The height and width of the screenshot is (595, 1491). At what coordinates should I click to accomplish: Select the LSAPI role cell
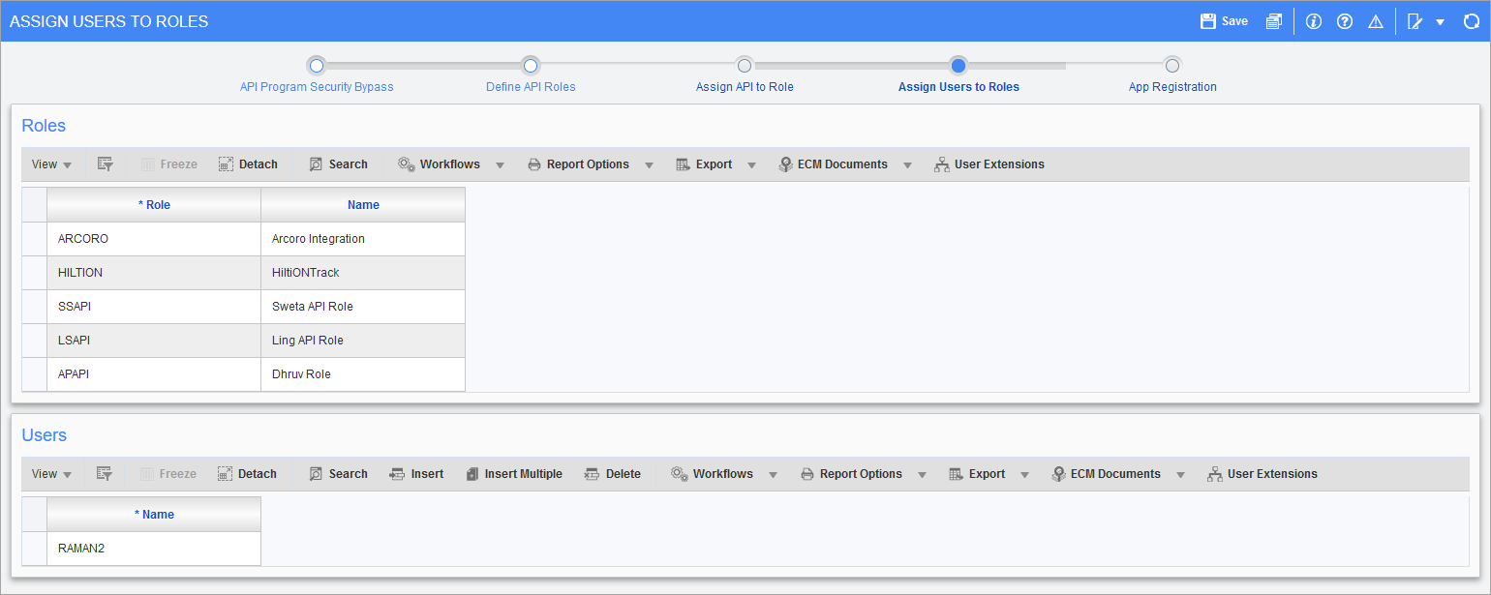tap(154, 341)
